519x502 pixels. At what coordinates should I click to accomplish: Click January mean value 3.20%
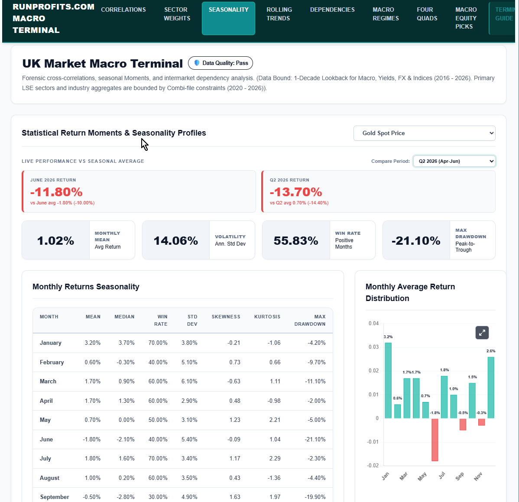tap(93, 343)
